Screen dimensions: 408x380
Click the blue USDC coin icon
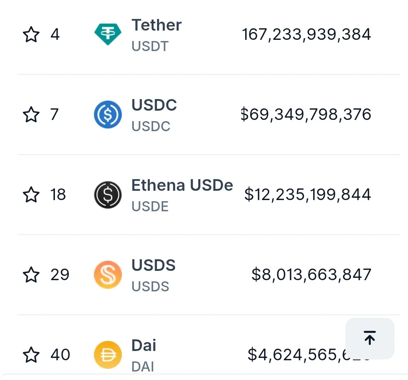[x=108, y=115]
